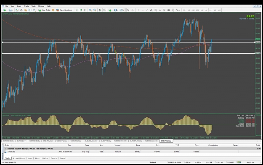This screenshot has height=165, width=263.
Task: Toggle the Terminal window icon
Action: coord(30,10)
